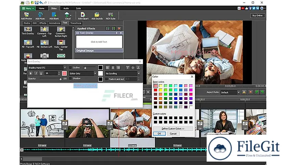Viewport: 286px width, 165px height.
Task: Click the black outline color swatch
Action: coord(101,67)
